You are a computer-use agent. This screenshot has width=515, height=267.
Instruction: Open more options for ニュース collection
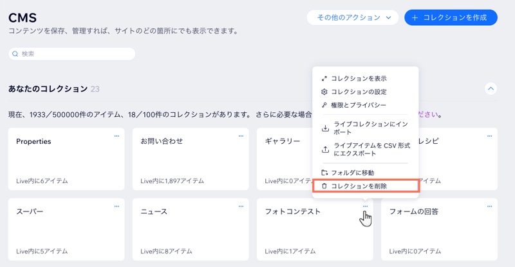click(241, 206)
